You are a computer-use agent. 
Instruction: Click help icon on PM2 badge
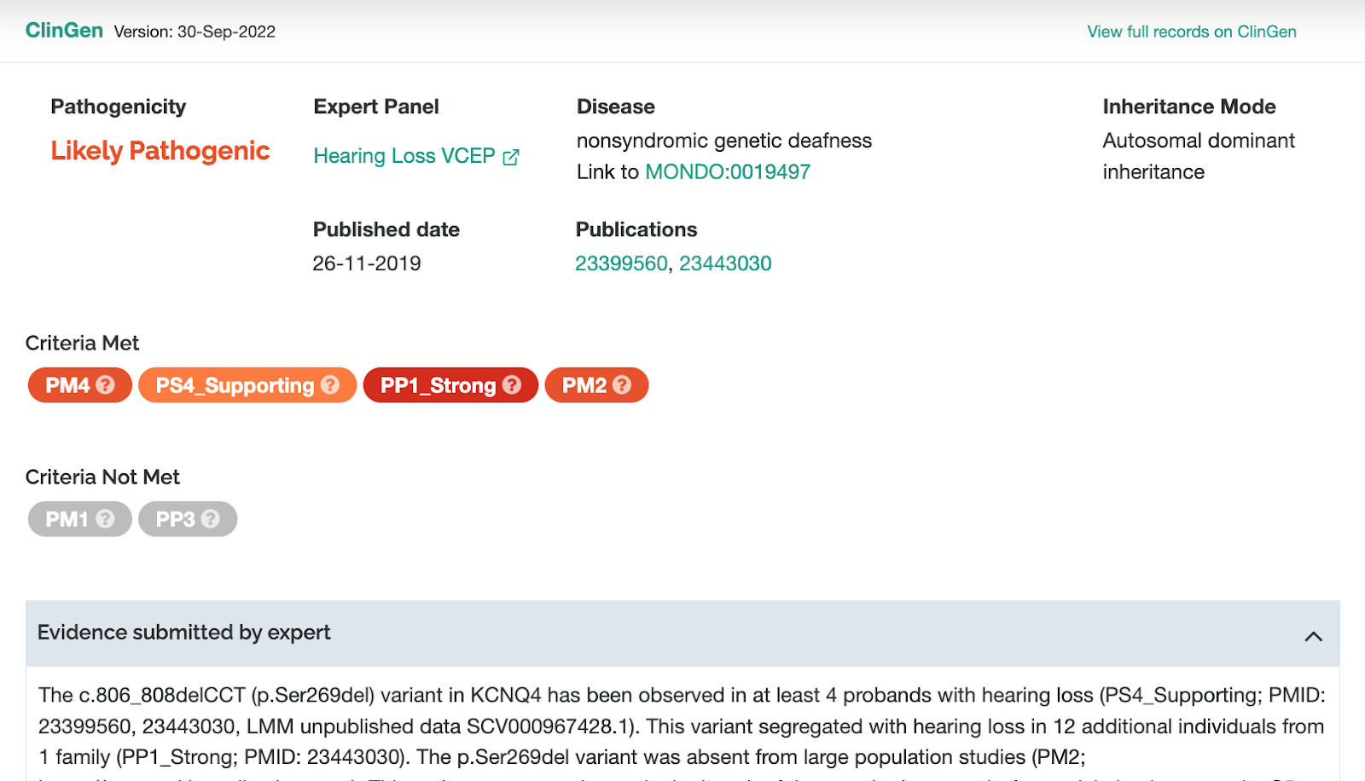pyautogui.click(x=623, y=385)
